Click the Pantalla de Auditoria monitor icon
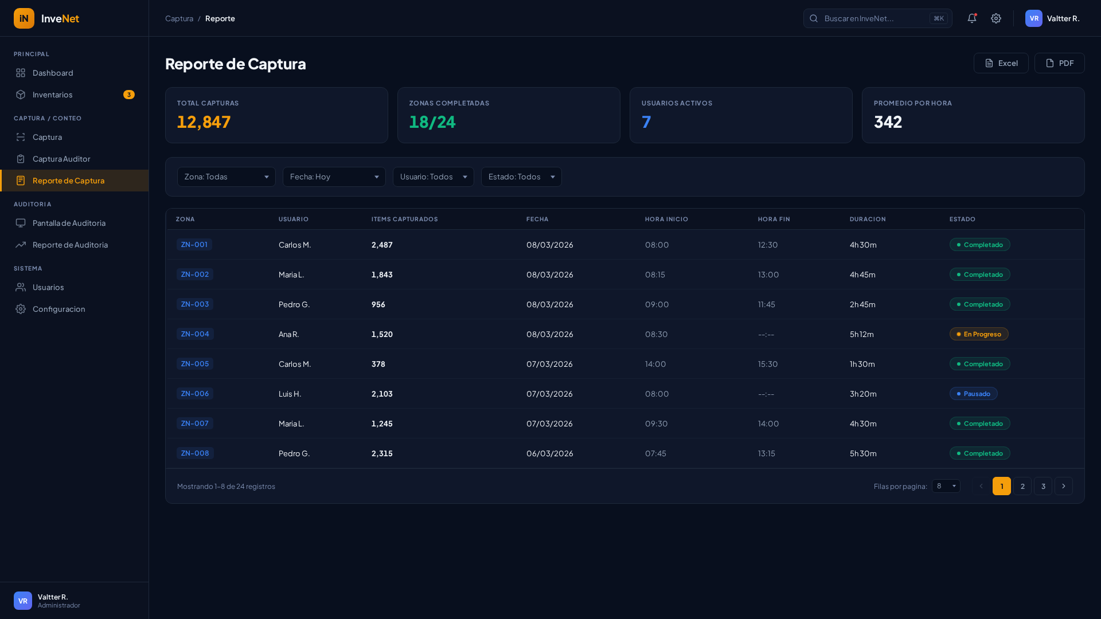1101x619 pixels. [21, 223]
